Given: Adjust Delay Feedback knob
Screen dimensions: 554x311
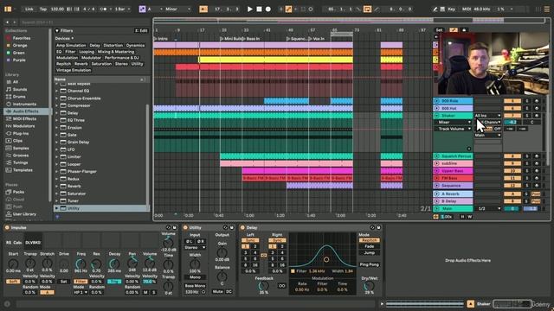Looking at the screenshot, I should click(263, 286).
